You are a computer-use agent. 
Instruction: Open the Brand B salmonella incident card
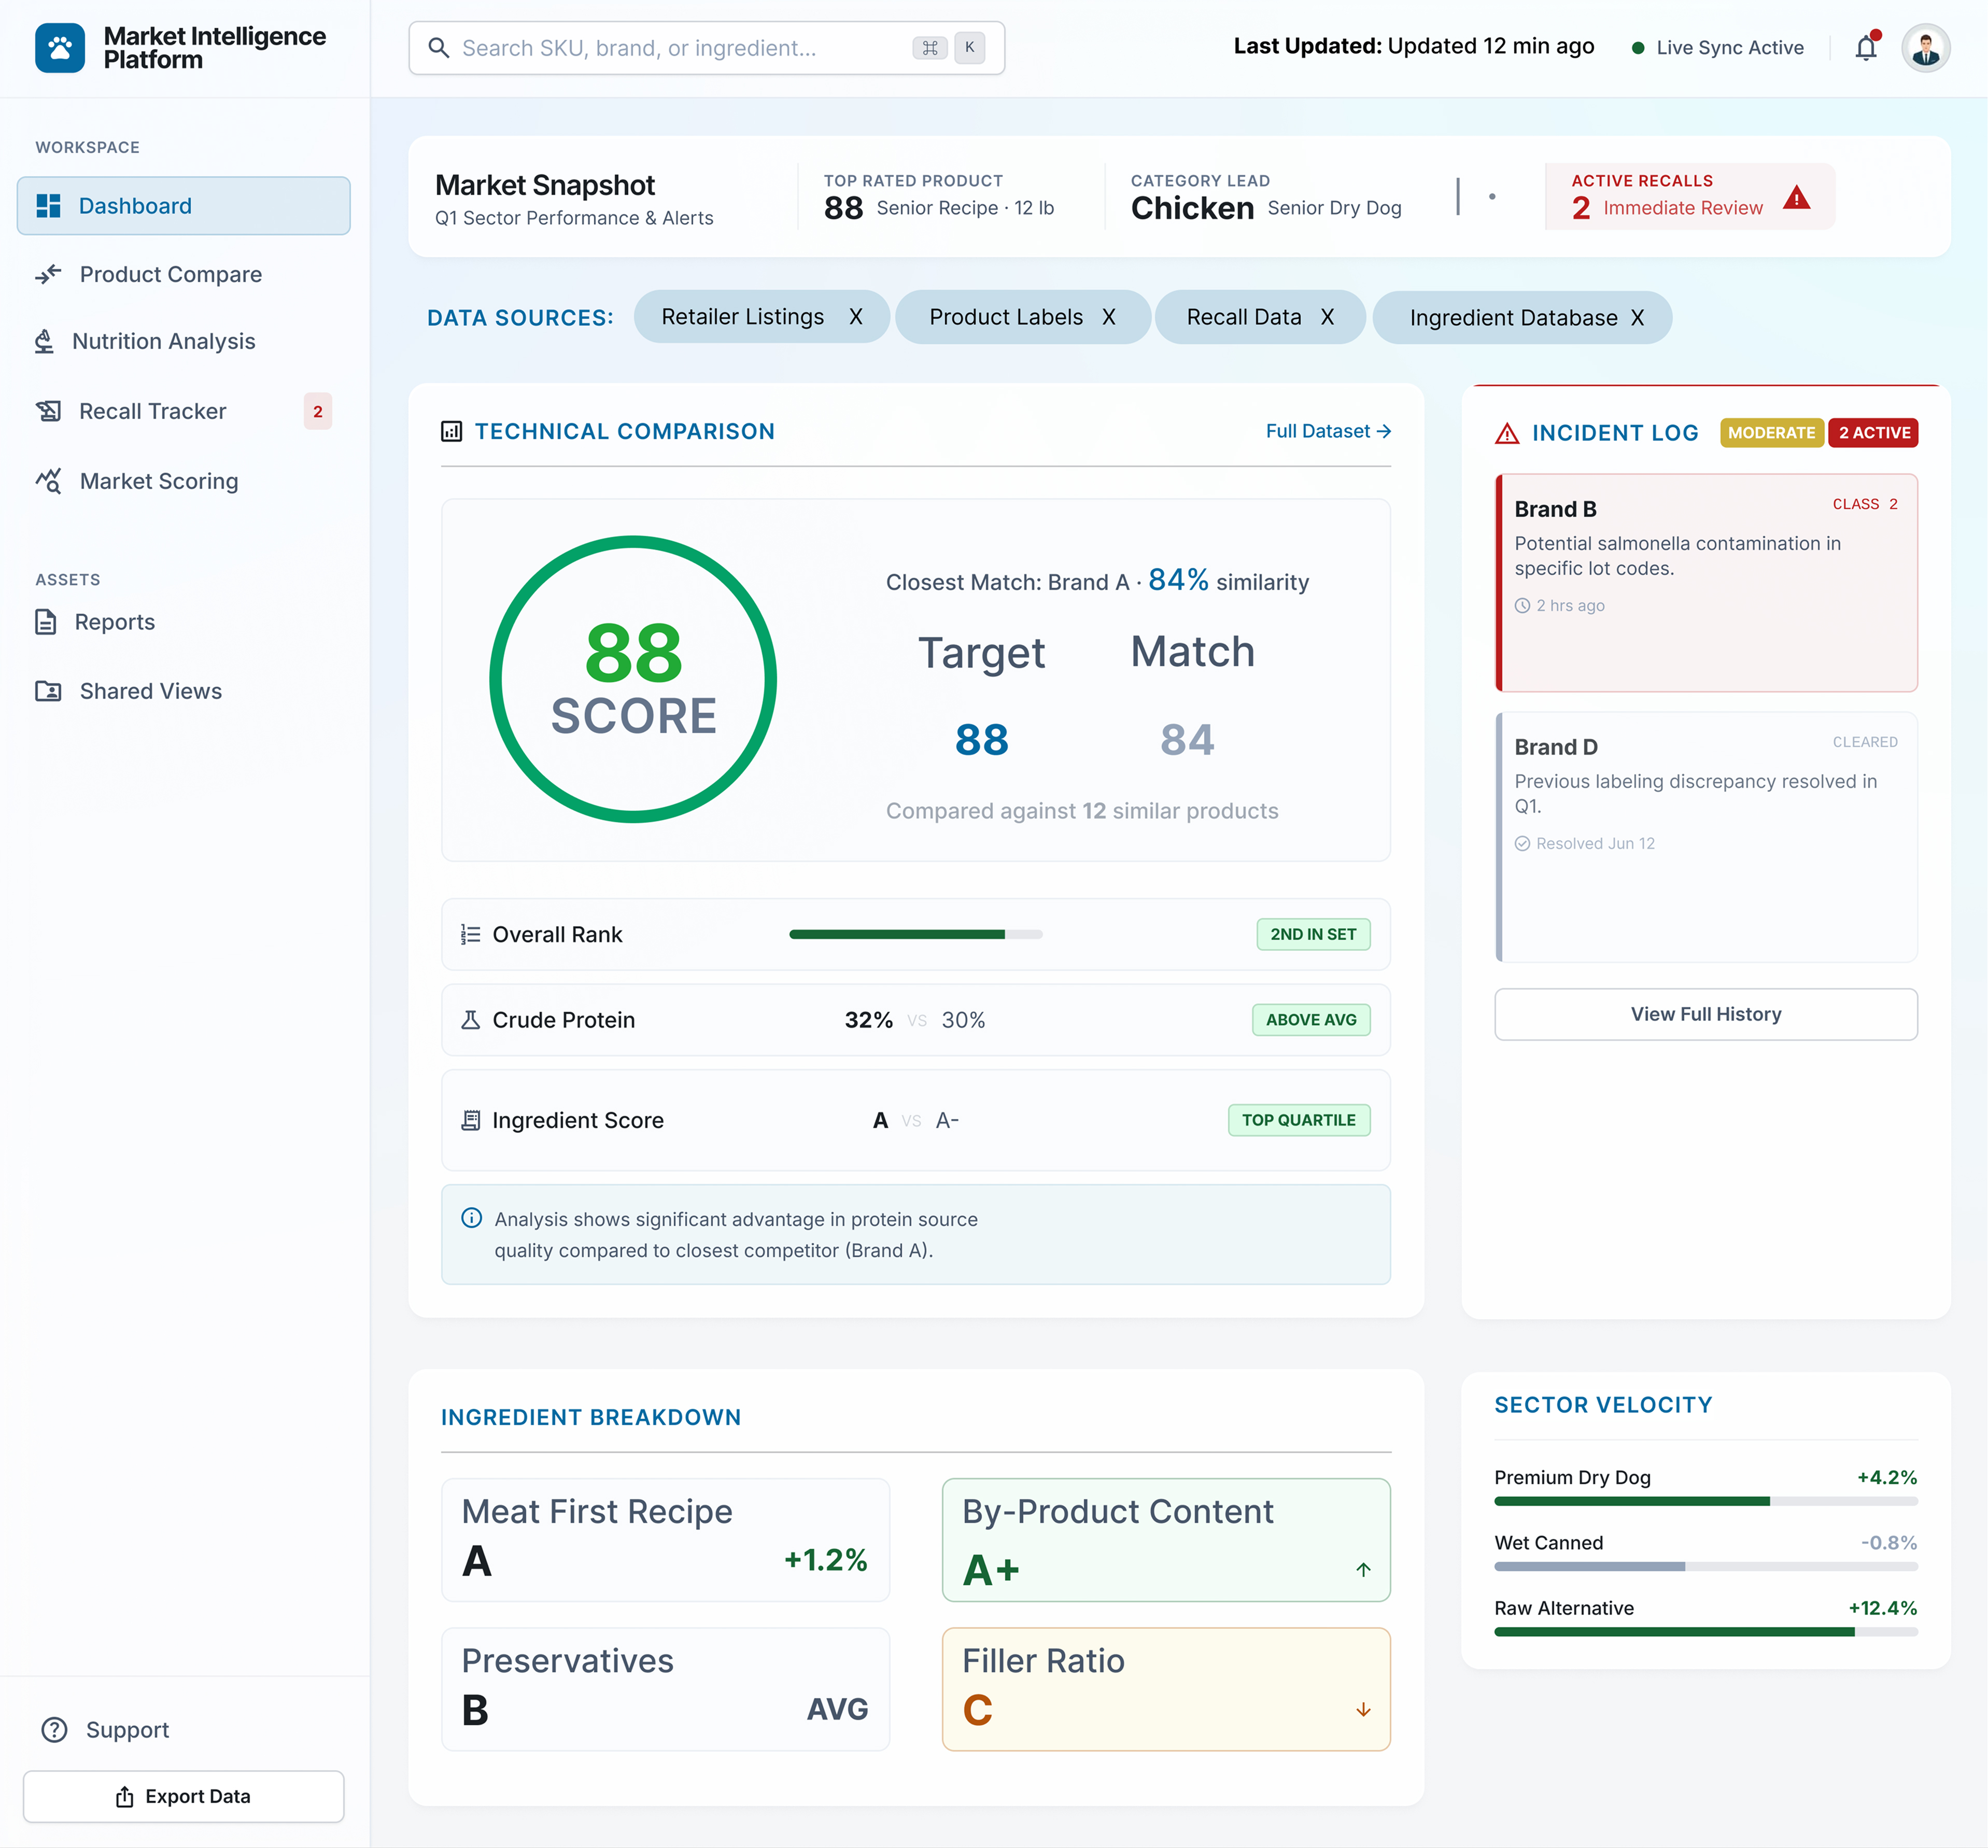point(1706,583)
